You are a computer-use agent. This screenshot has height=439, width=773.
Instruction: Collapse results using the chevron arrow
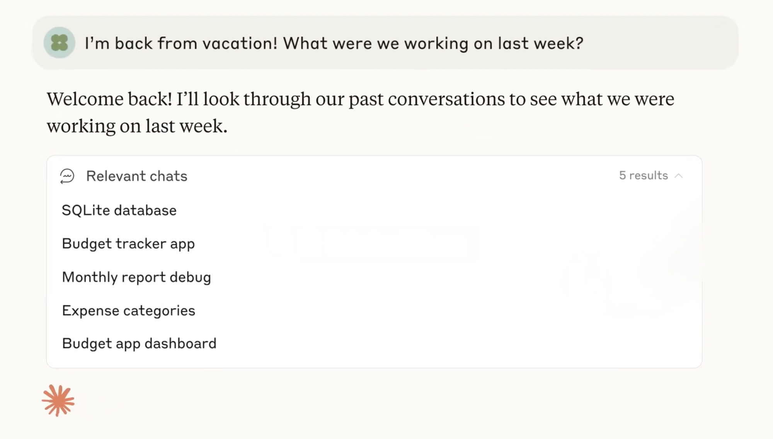point(679,176)
